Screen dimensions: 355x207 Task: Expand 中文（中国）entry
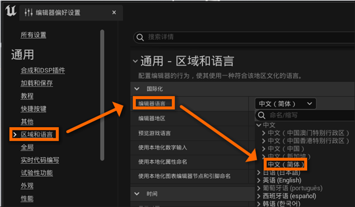(264, 148)
